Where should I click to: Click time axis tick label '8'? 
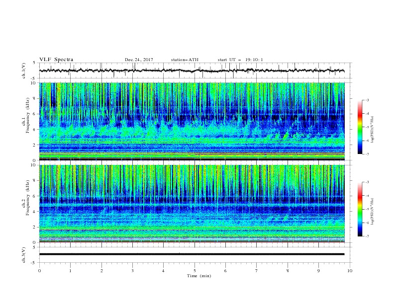pyautogui.click(x=288, y=271)
